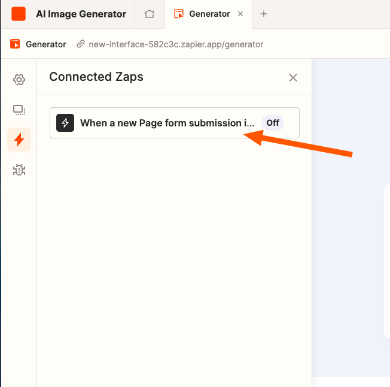Click the orange cursor icon on Generator tab
The image size is (390, 387).
[179, 14]
